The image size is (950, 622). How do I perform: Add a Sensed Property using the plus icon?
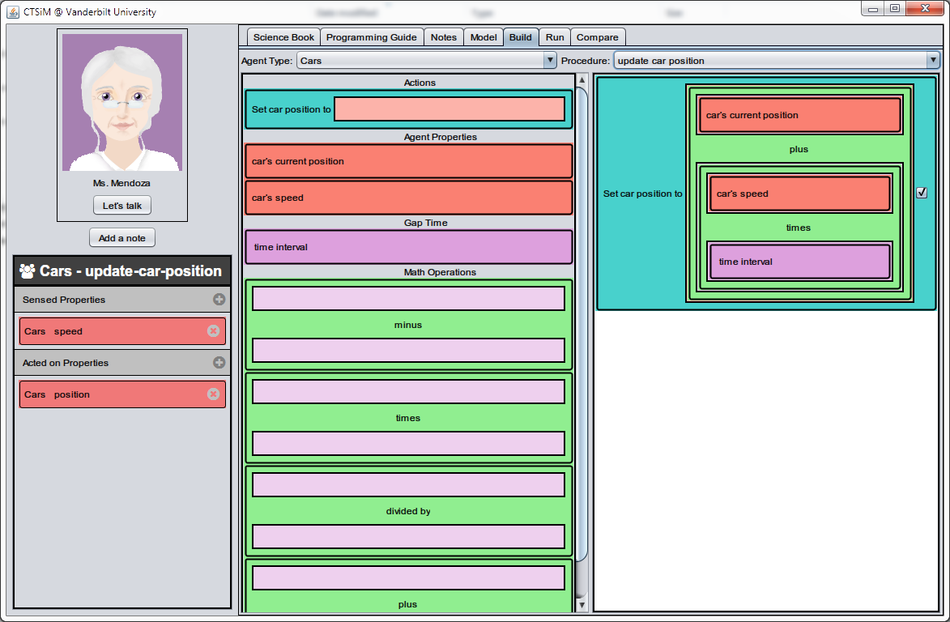(x=219, y=300)
